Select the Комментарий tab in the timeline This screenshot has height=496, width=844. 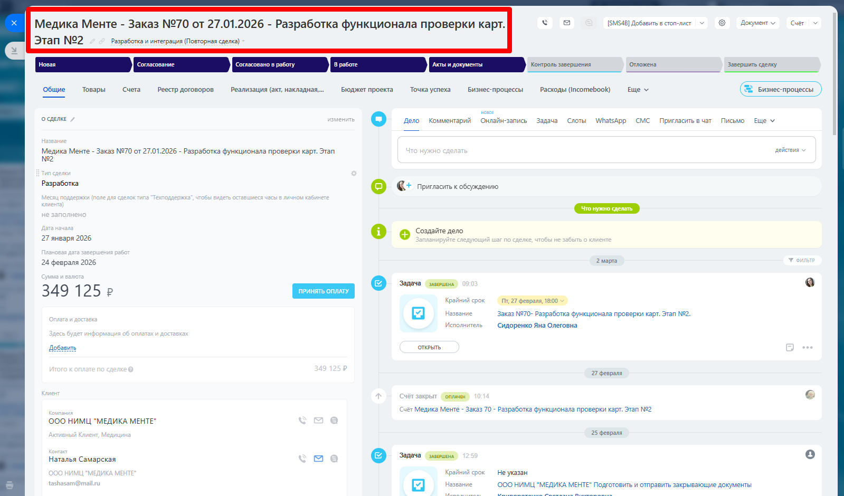pos(449,121)
